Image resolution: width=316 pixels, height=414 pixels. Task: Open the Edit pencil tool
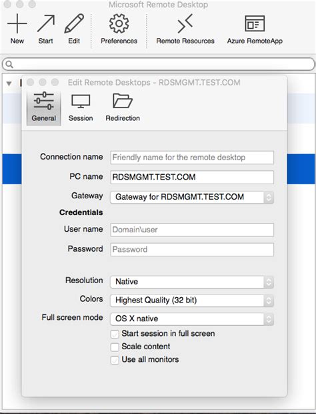pyautogui.click(x=74, y=29)
